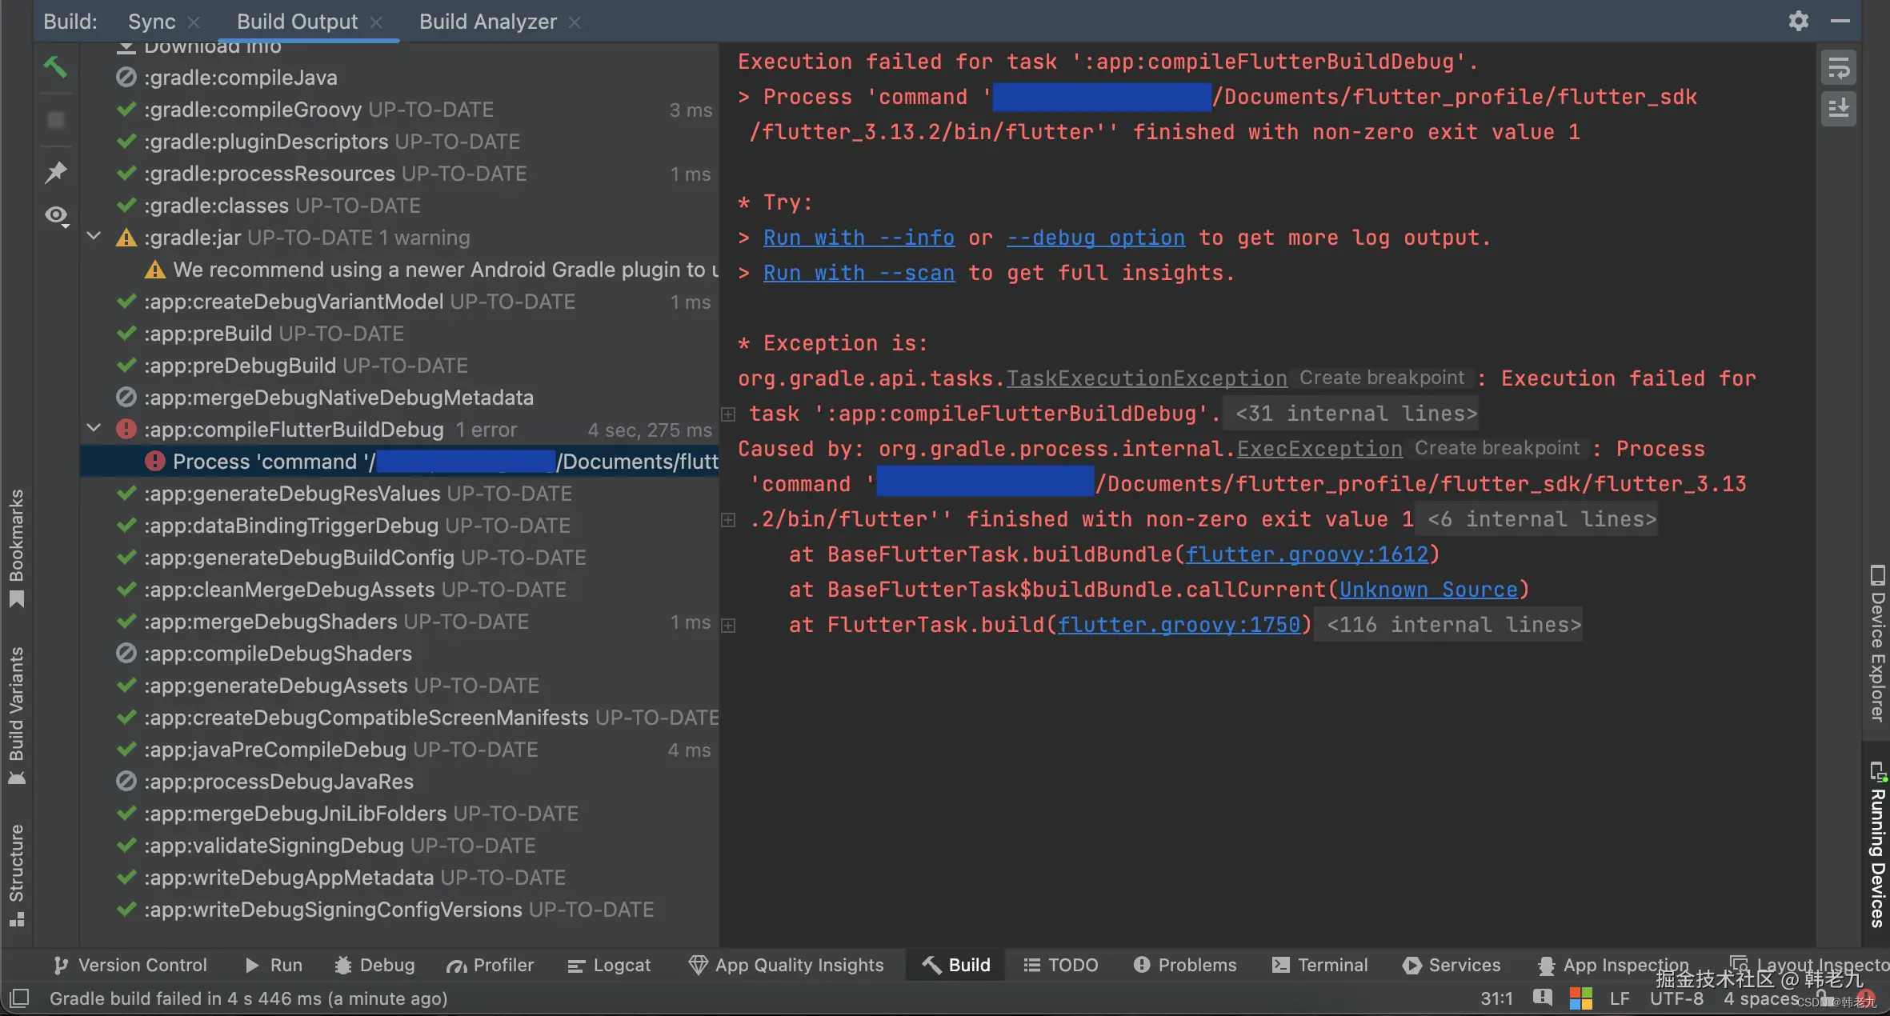Toggle scroll to end icon
Viewport: 1890px width, 1016px height.
point(1838,108)
